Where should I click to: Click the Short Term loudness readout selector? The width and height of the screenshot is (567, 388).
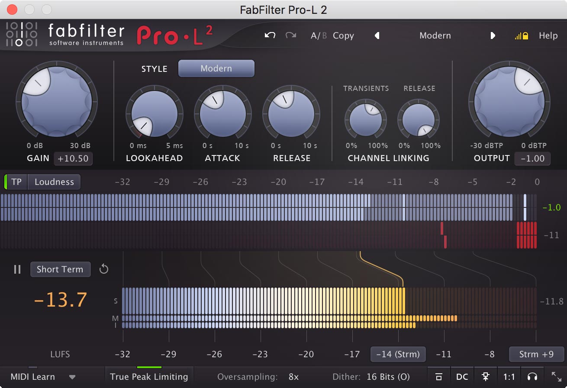[x=60, y=269]
